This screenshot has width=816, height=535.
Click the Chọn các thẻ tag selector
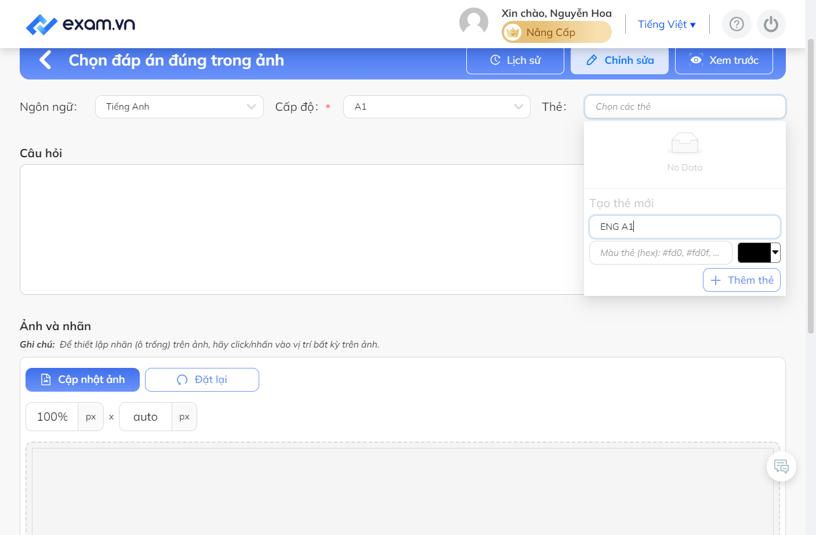(685, 107)
